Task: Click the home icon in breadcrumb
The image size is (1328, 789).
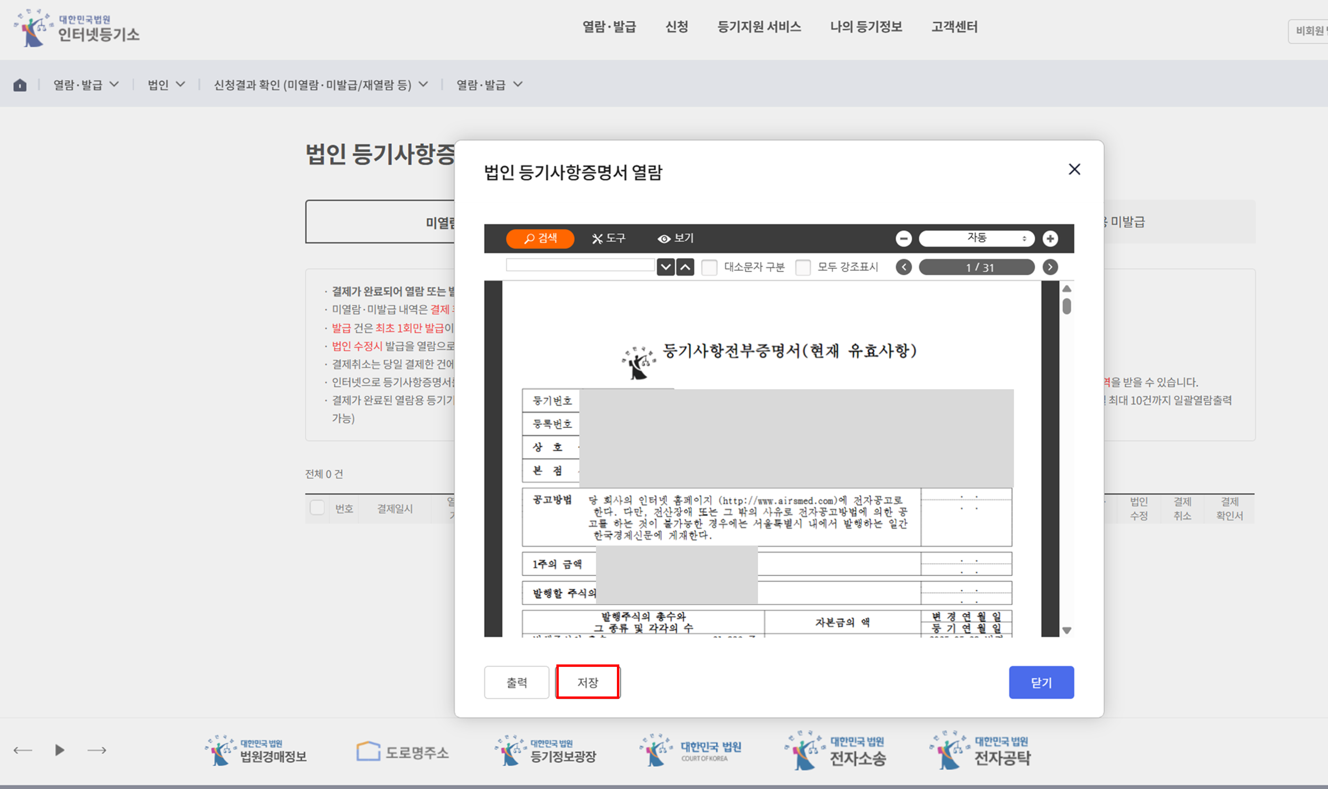Action: tap(20, 85)
